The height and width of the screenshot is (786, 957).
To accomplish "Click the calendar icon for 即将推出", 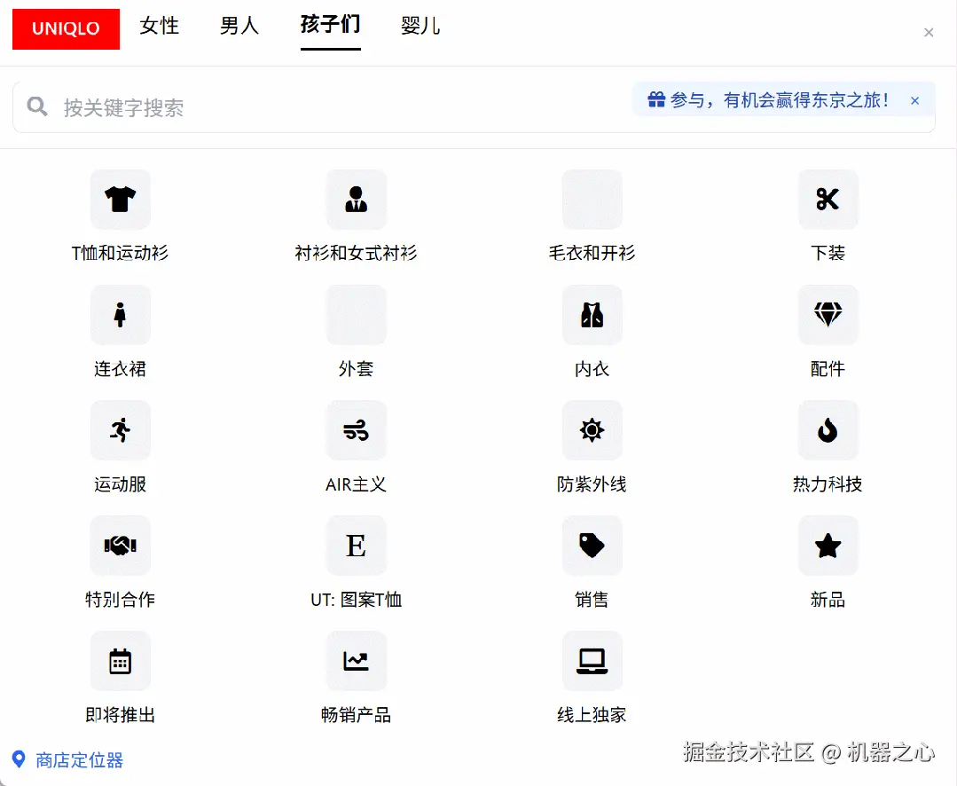I will [x=120, y=661].
